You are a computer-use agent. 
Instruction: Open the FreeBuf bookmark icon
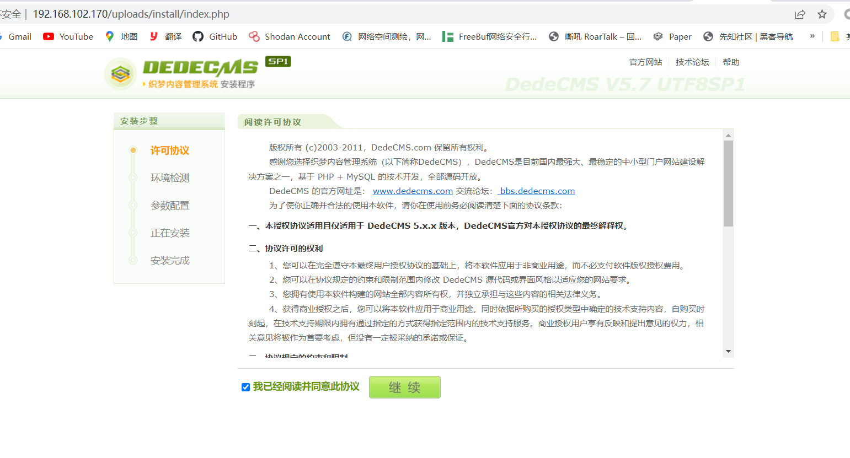[x=447, y=36]
